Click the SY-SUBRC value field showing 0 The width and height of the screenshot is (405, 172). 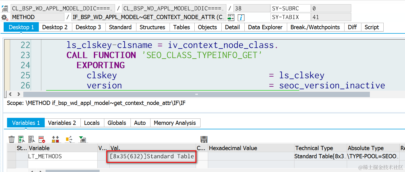331,8
